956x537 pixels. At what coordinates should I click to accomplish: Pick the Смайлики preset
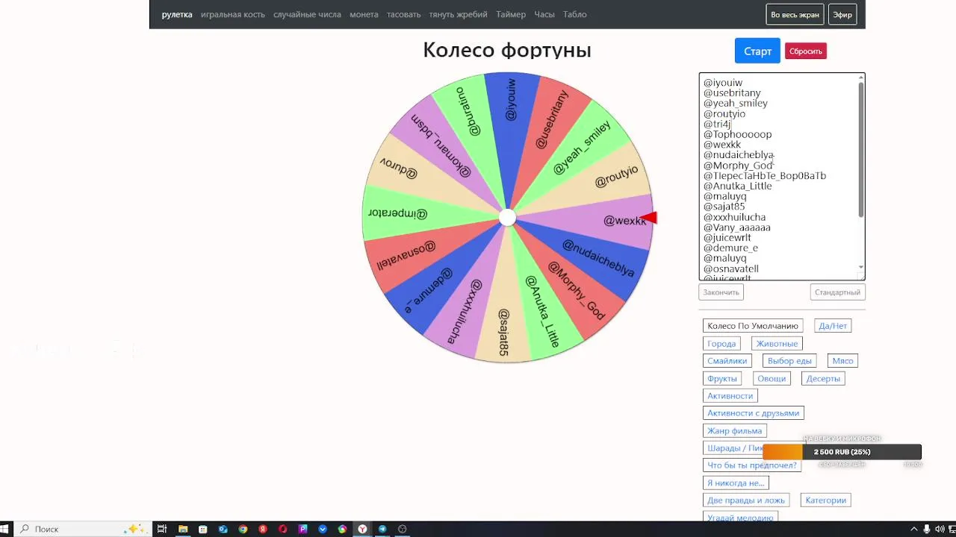click(x=727, y=361)
